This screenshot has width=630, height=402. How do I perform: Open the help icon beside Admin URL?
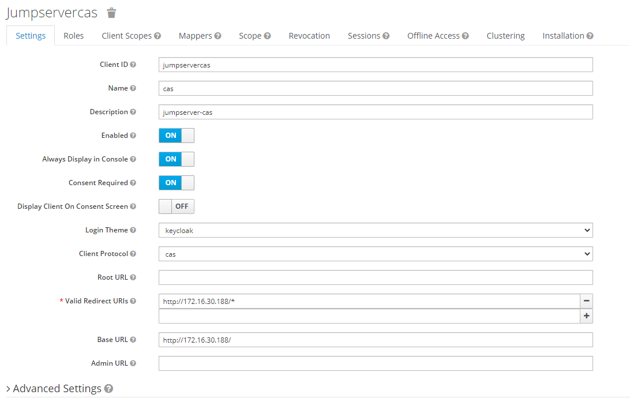click(133, 363)
